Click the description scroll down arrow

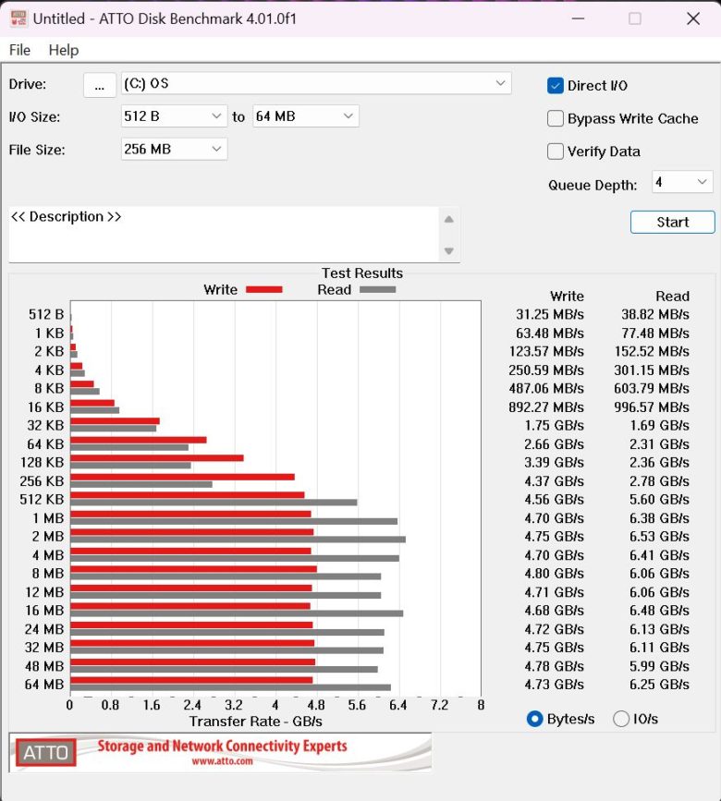pyautogui.click(x=448, y=250)
